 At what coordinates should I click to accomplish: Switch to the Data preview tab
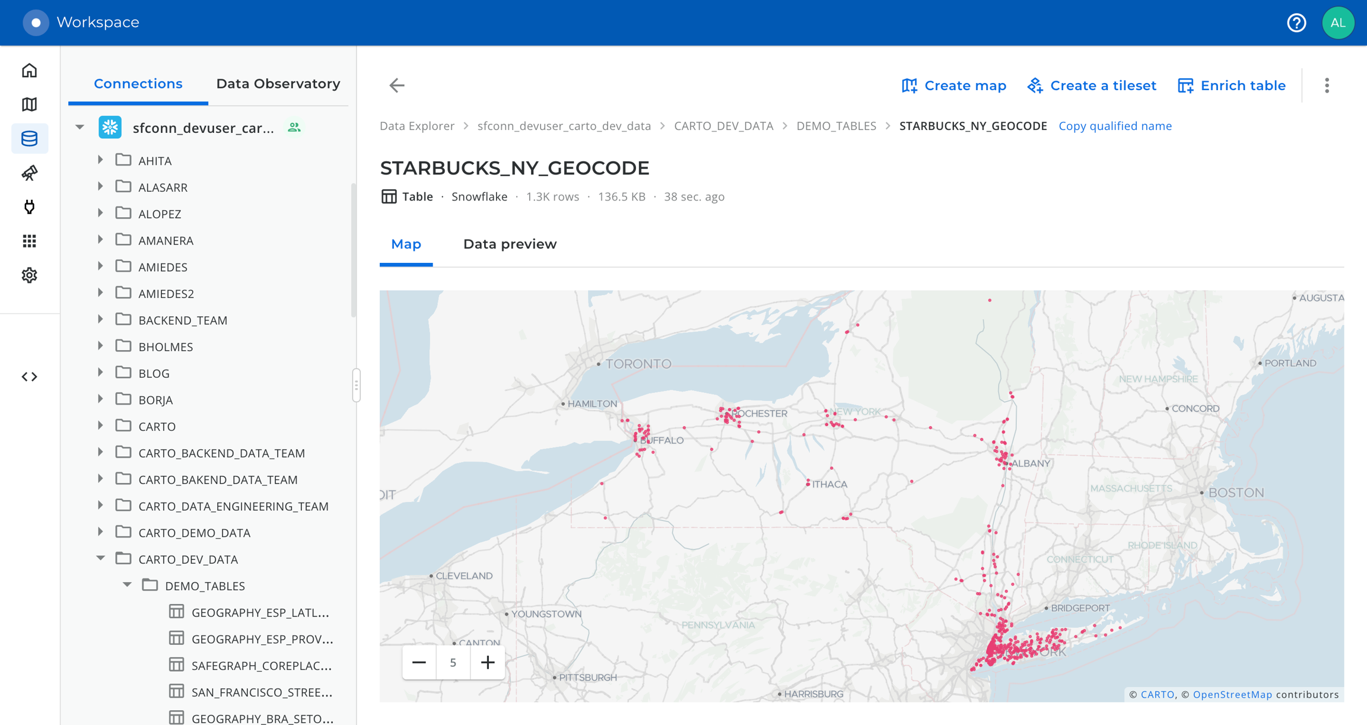[510, 244]
